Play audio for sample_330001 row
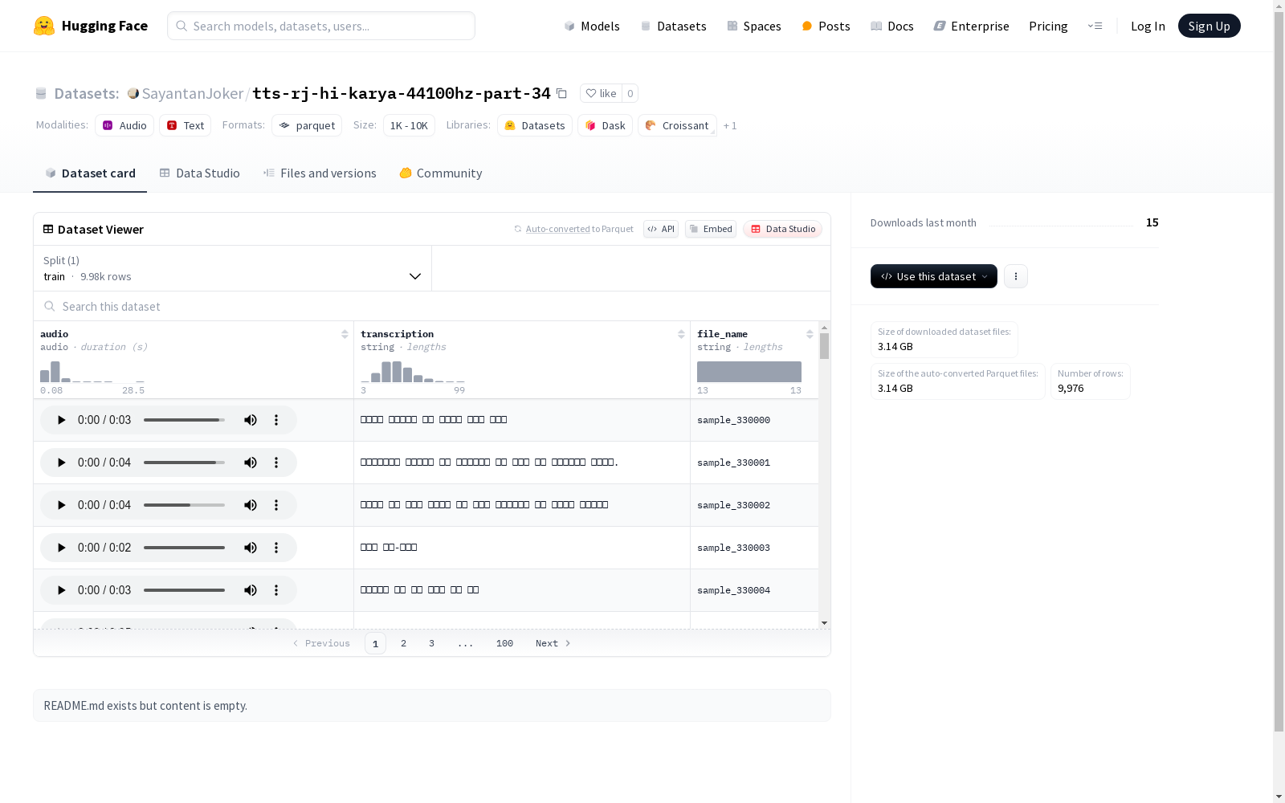The width and height of the screenshot is (1285, 803). pyautogui.click(x=61, y=463)
